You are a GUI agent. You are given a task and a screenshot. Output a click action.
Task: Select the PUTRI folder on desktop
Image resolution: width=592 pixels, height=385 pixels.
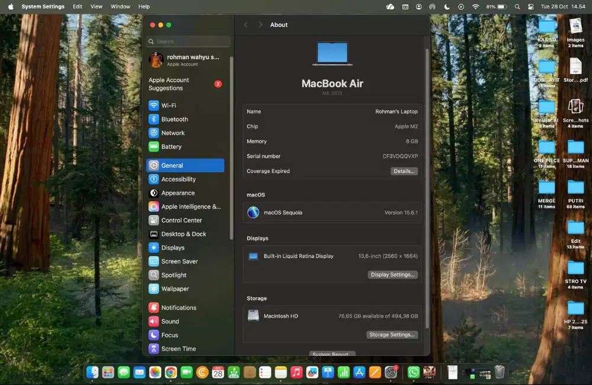tap(575, 194)
